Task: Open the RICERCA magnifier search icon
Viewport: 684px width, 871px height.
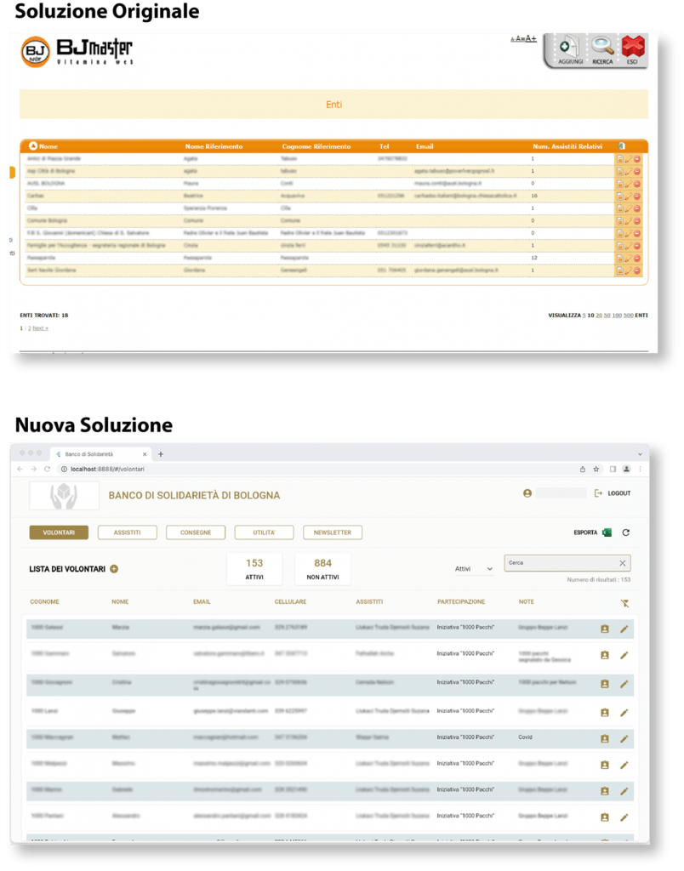Action: [601, 48]
